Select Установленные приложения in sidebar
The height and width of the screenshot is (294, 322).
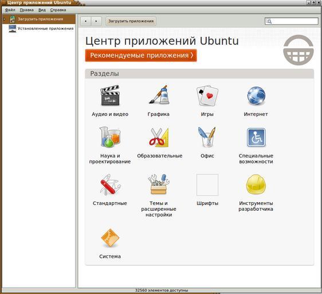click(45, 28)
